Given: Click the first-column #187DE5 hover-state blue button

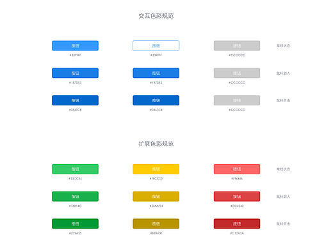Looking at the screenshot, I should click(75, 73).
